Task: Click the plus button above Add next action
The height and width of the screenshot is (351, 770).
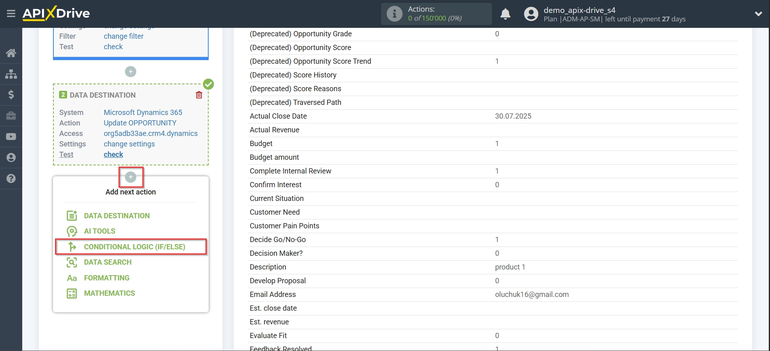Action: click(x=131, y=177)
